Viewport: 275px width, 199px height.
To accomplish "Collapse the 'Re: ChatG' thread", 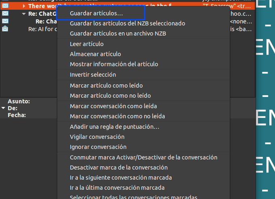I will click(24, 14).
